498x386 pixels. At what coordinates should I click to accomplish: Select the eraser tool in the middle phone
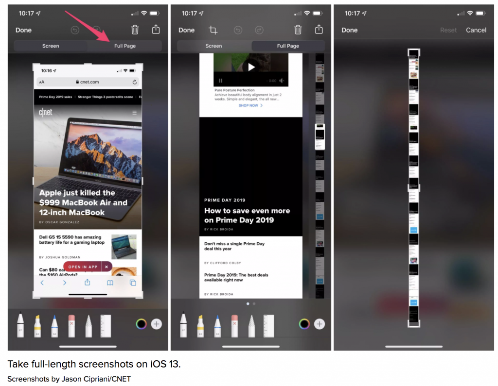click(x=235, y=326)
